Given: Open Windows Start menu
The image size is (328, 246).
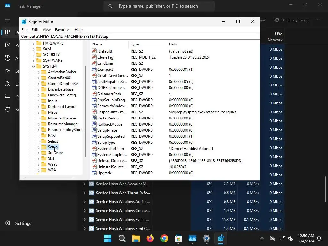Looking at the screenshot, I should tap(108, 238).
